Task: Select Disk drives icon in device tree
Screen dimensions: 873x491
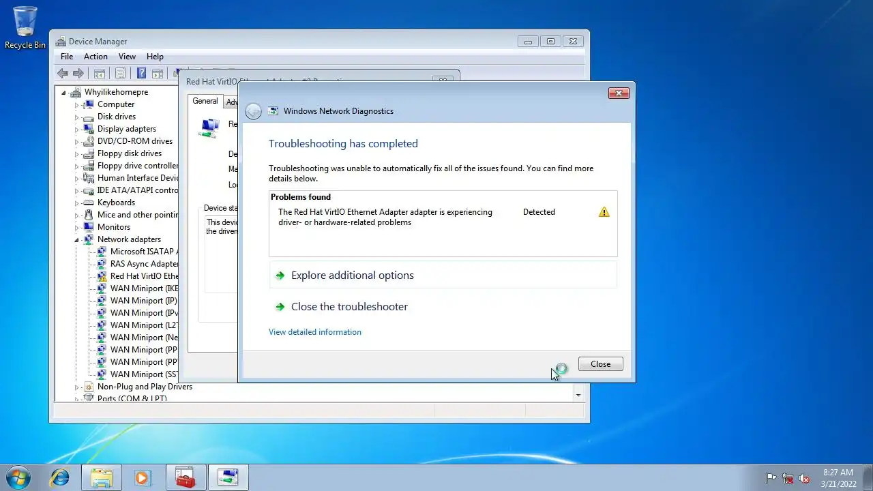Action: click(x=88, y=117)
